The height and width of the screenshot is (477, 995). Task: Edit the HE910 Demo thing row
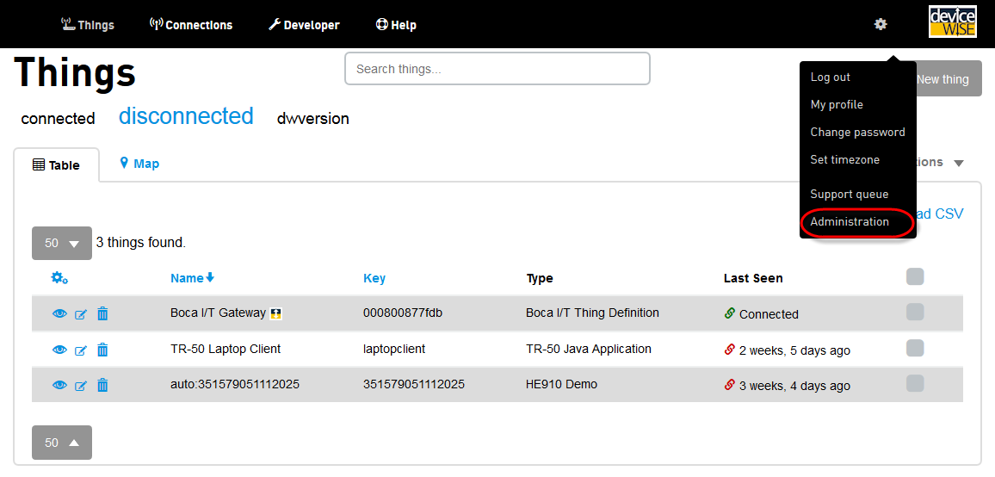[x=81, y=385]
